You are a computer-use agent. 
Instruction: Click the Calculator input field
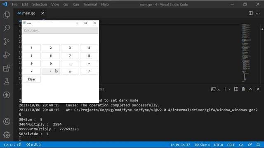pyautogui.click(x=60, y=30)
